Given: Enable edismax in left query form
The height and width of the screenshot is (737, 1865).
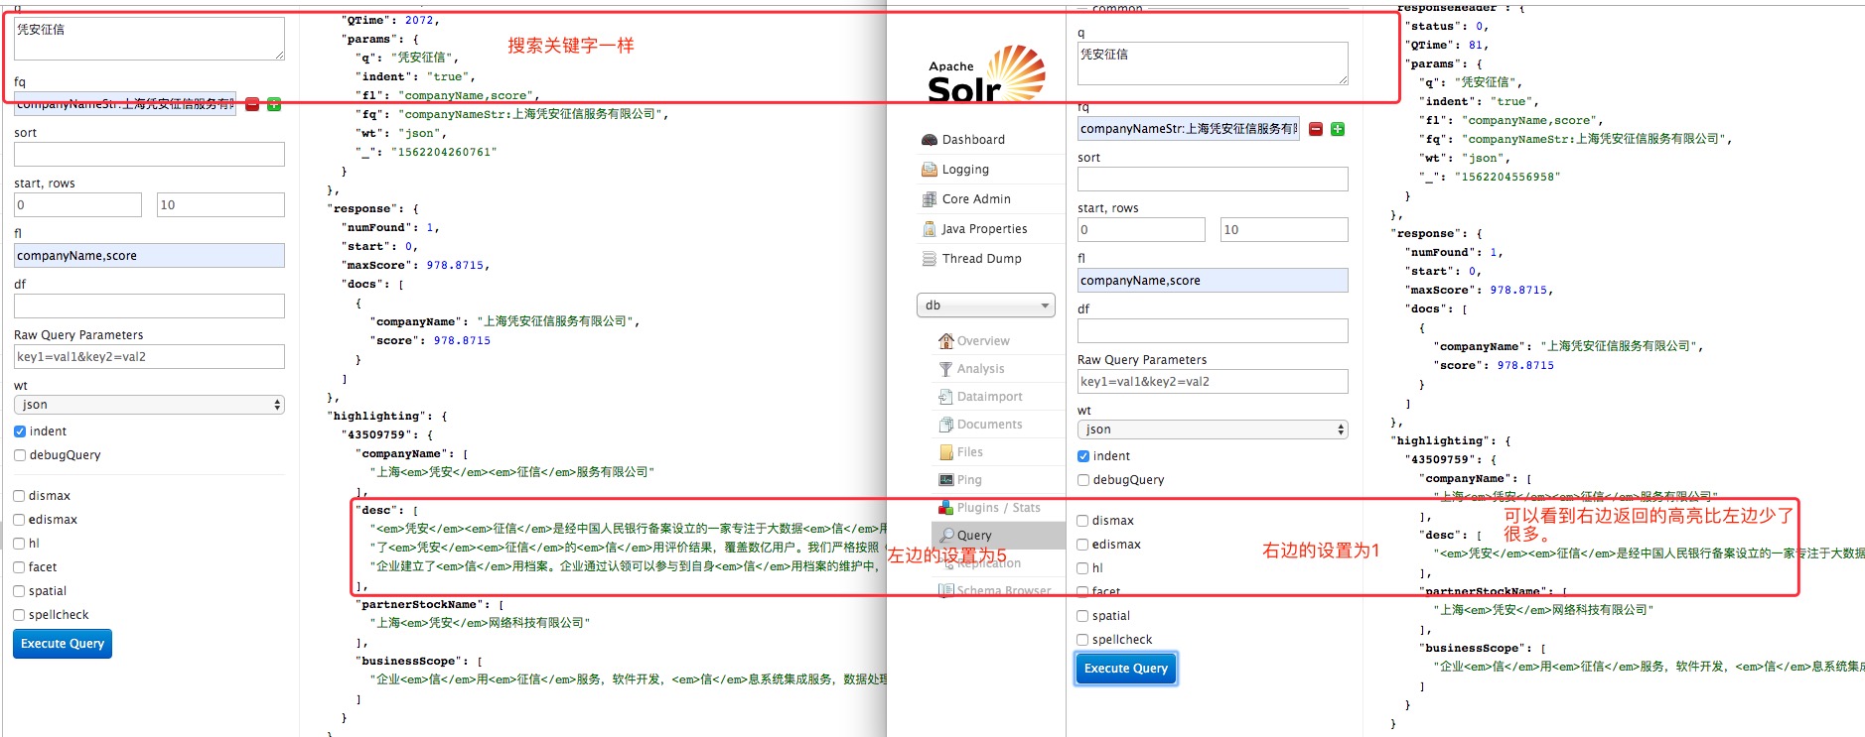Looking at the screenshot, I should coord(20,520).
